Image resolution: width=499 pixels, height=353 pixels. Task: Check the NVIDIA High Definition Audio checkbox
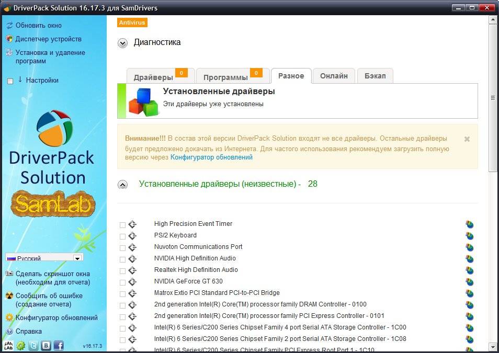click(122, 259)
